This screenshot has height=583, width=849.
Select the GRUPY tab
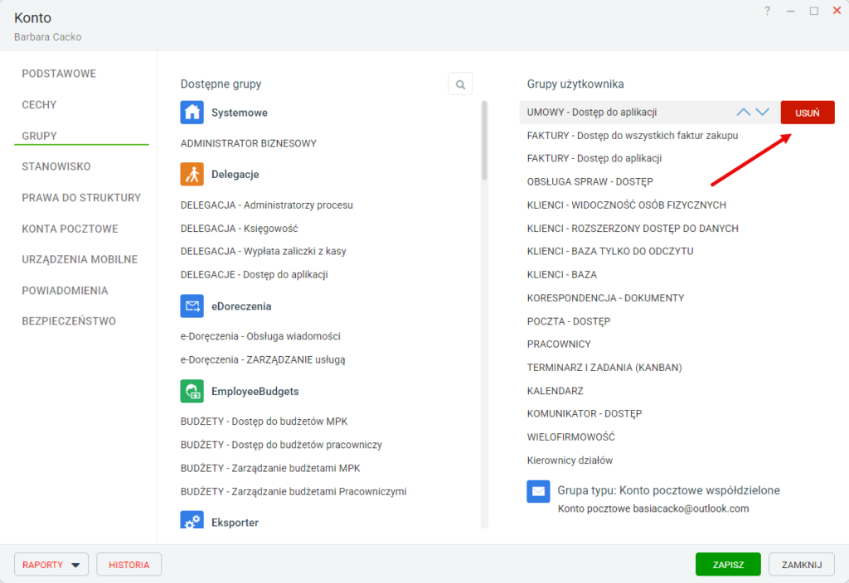(39, 136)
